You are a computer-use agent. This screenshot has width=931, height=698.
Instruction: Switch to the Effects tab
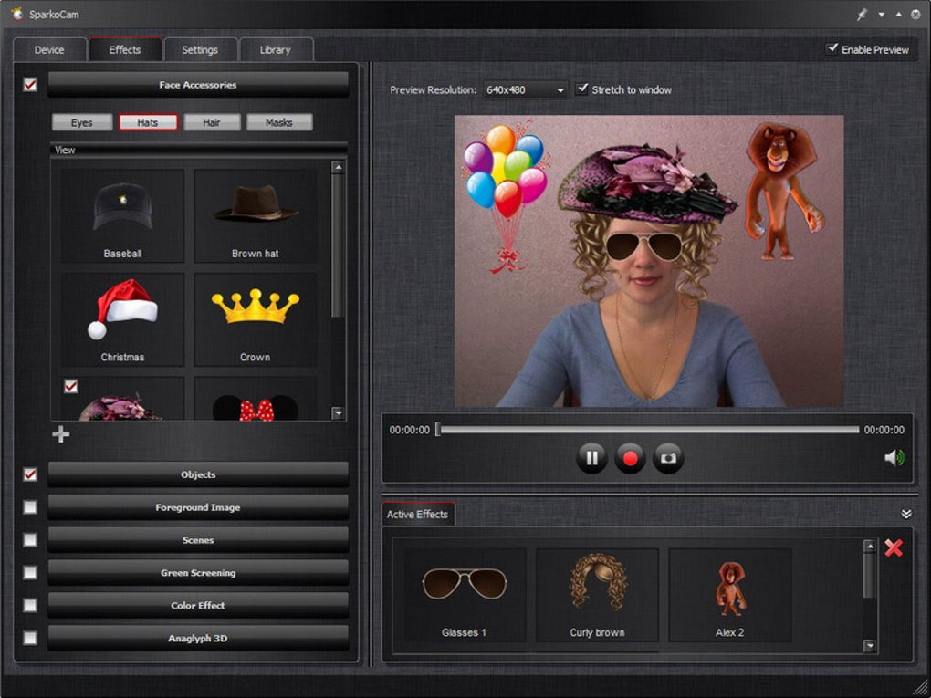pos(125,50)
